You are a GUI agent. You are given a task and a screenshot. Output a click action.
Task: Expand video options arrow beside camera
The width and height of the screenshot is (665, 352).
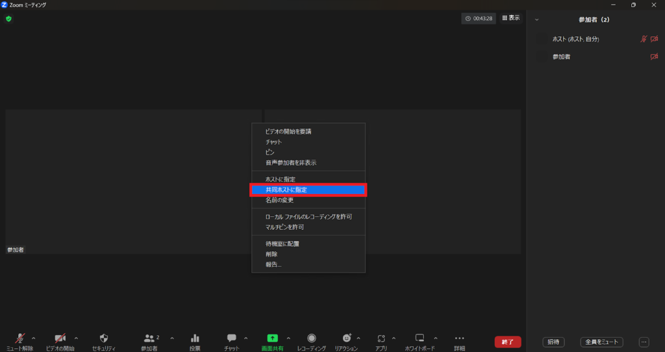(x=76, y=338)
